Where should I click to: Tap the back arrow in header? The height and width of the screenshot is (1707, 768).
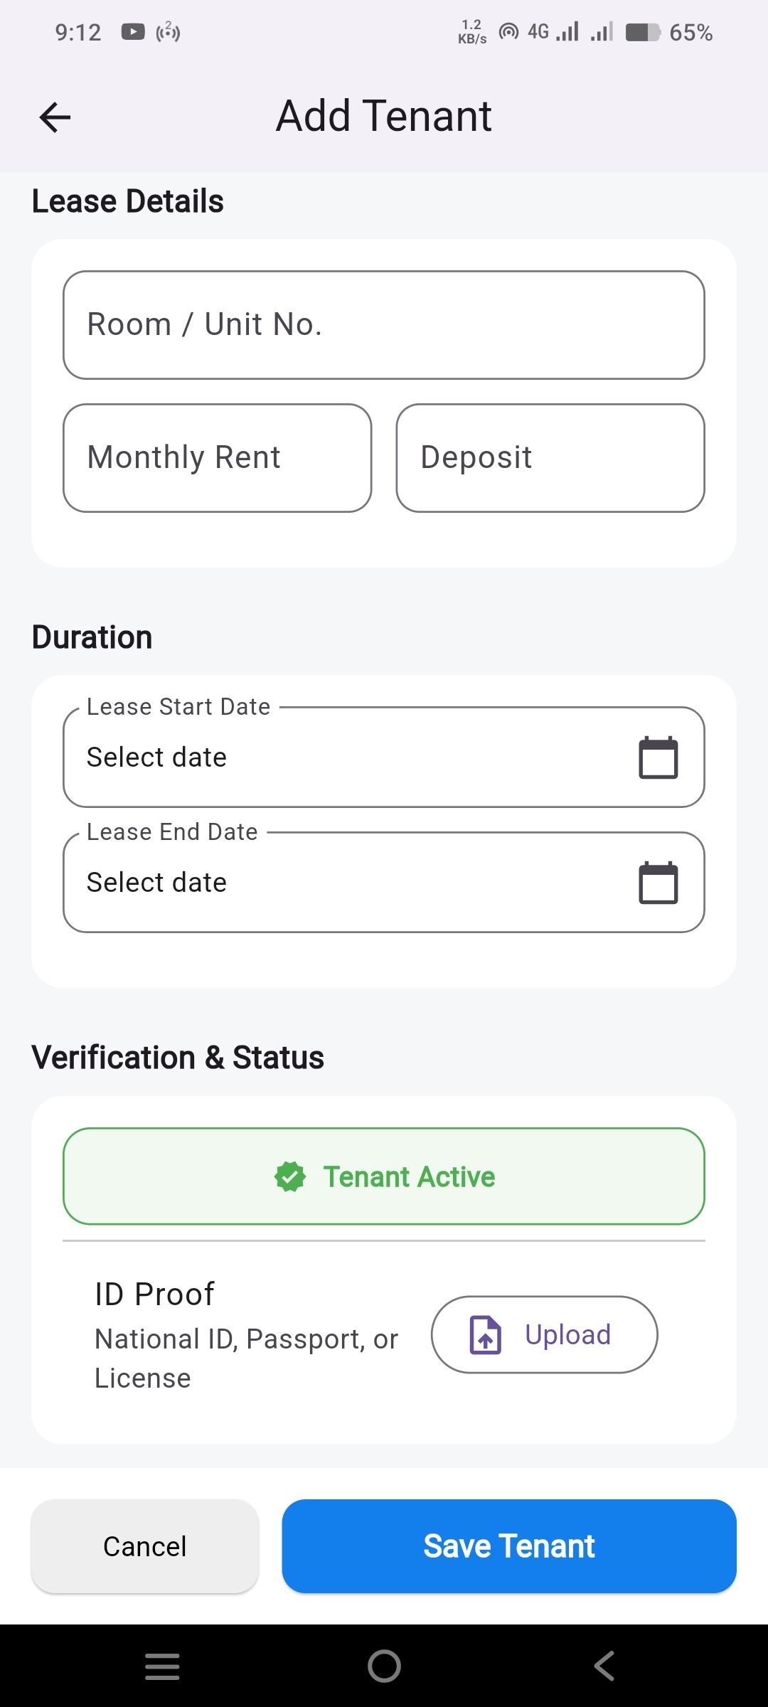click(55, 117)
